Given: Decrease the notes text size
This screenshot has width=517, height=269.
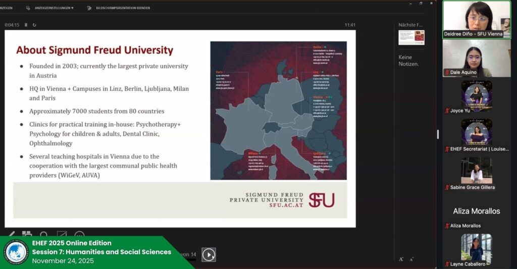Looking at the screenshot, I should click(x=411, y=259).
